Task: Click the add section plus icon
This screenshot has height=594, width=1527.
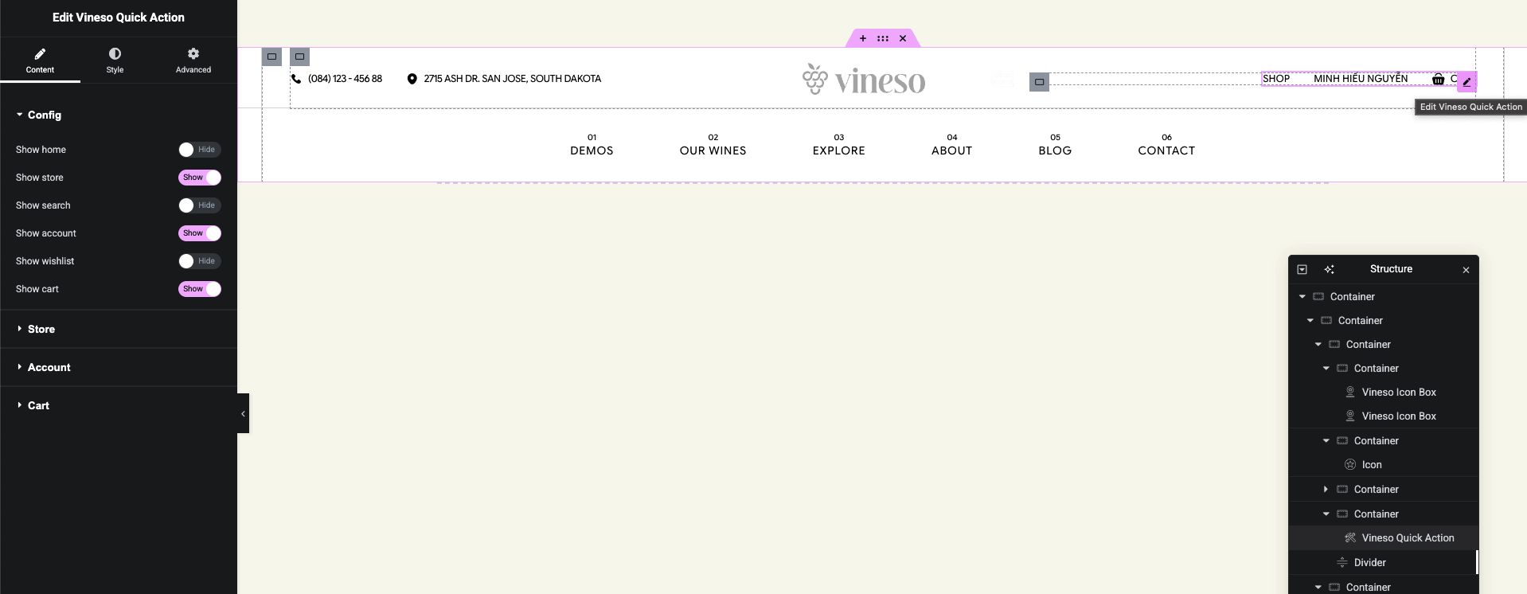Action: click(x=862, y=38)
